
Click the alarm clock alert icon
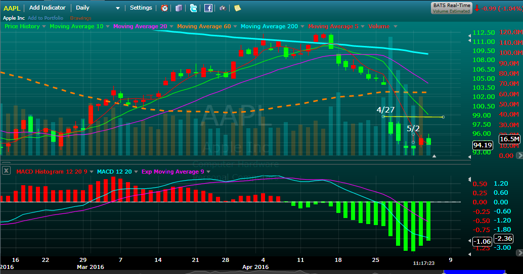click(x=164, y=8)
